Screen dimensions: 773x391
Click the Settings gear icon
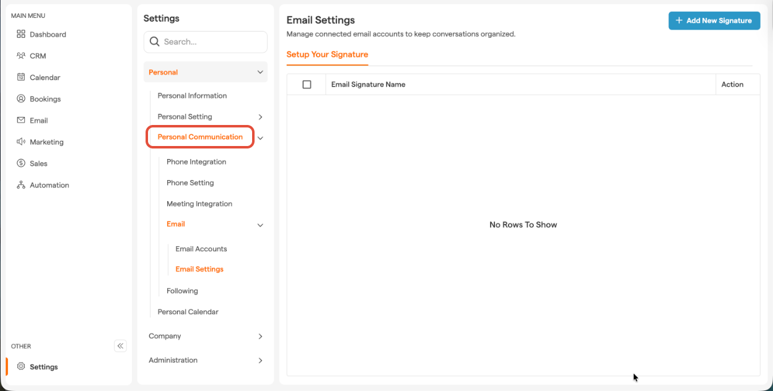[21, 366]
